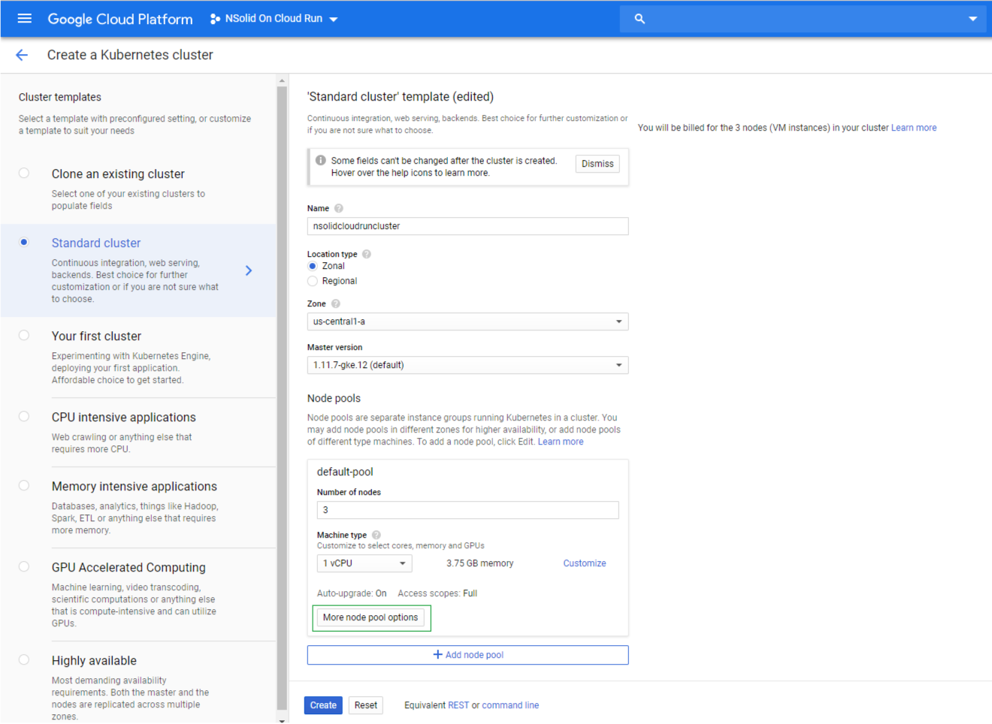Open the command line link
Viewport: 992px width, 724px height.
510,705
